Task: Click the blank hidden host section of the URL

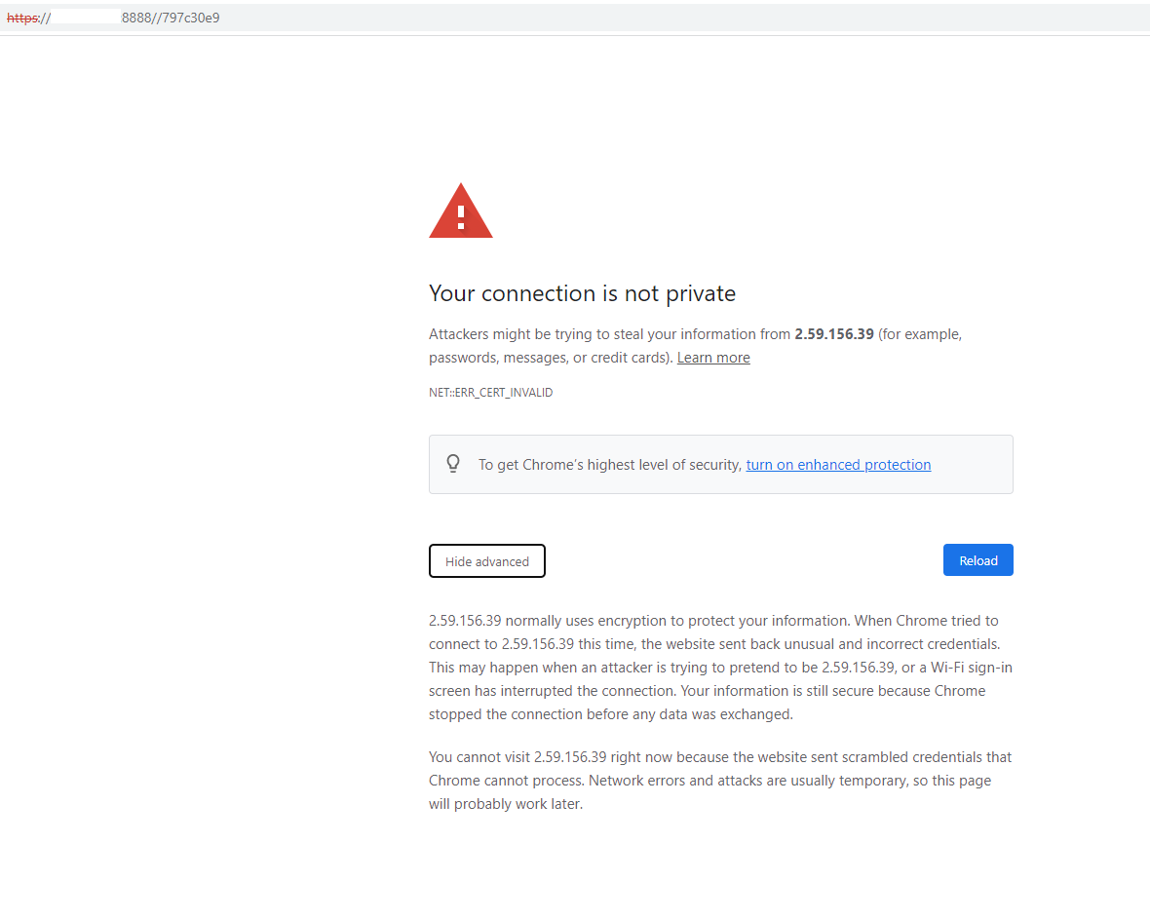Action: [86, 18]
